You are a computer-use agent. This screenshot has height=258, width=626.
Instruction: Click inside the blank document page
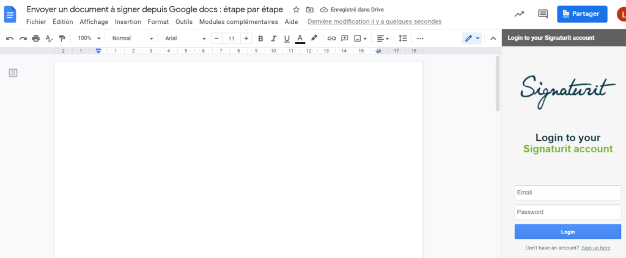[x=238, y=160]
